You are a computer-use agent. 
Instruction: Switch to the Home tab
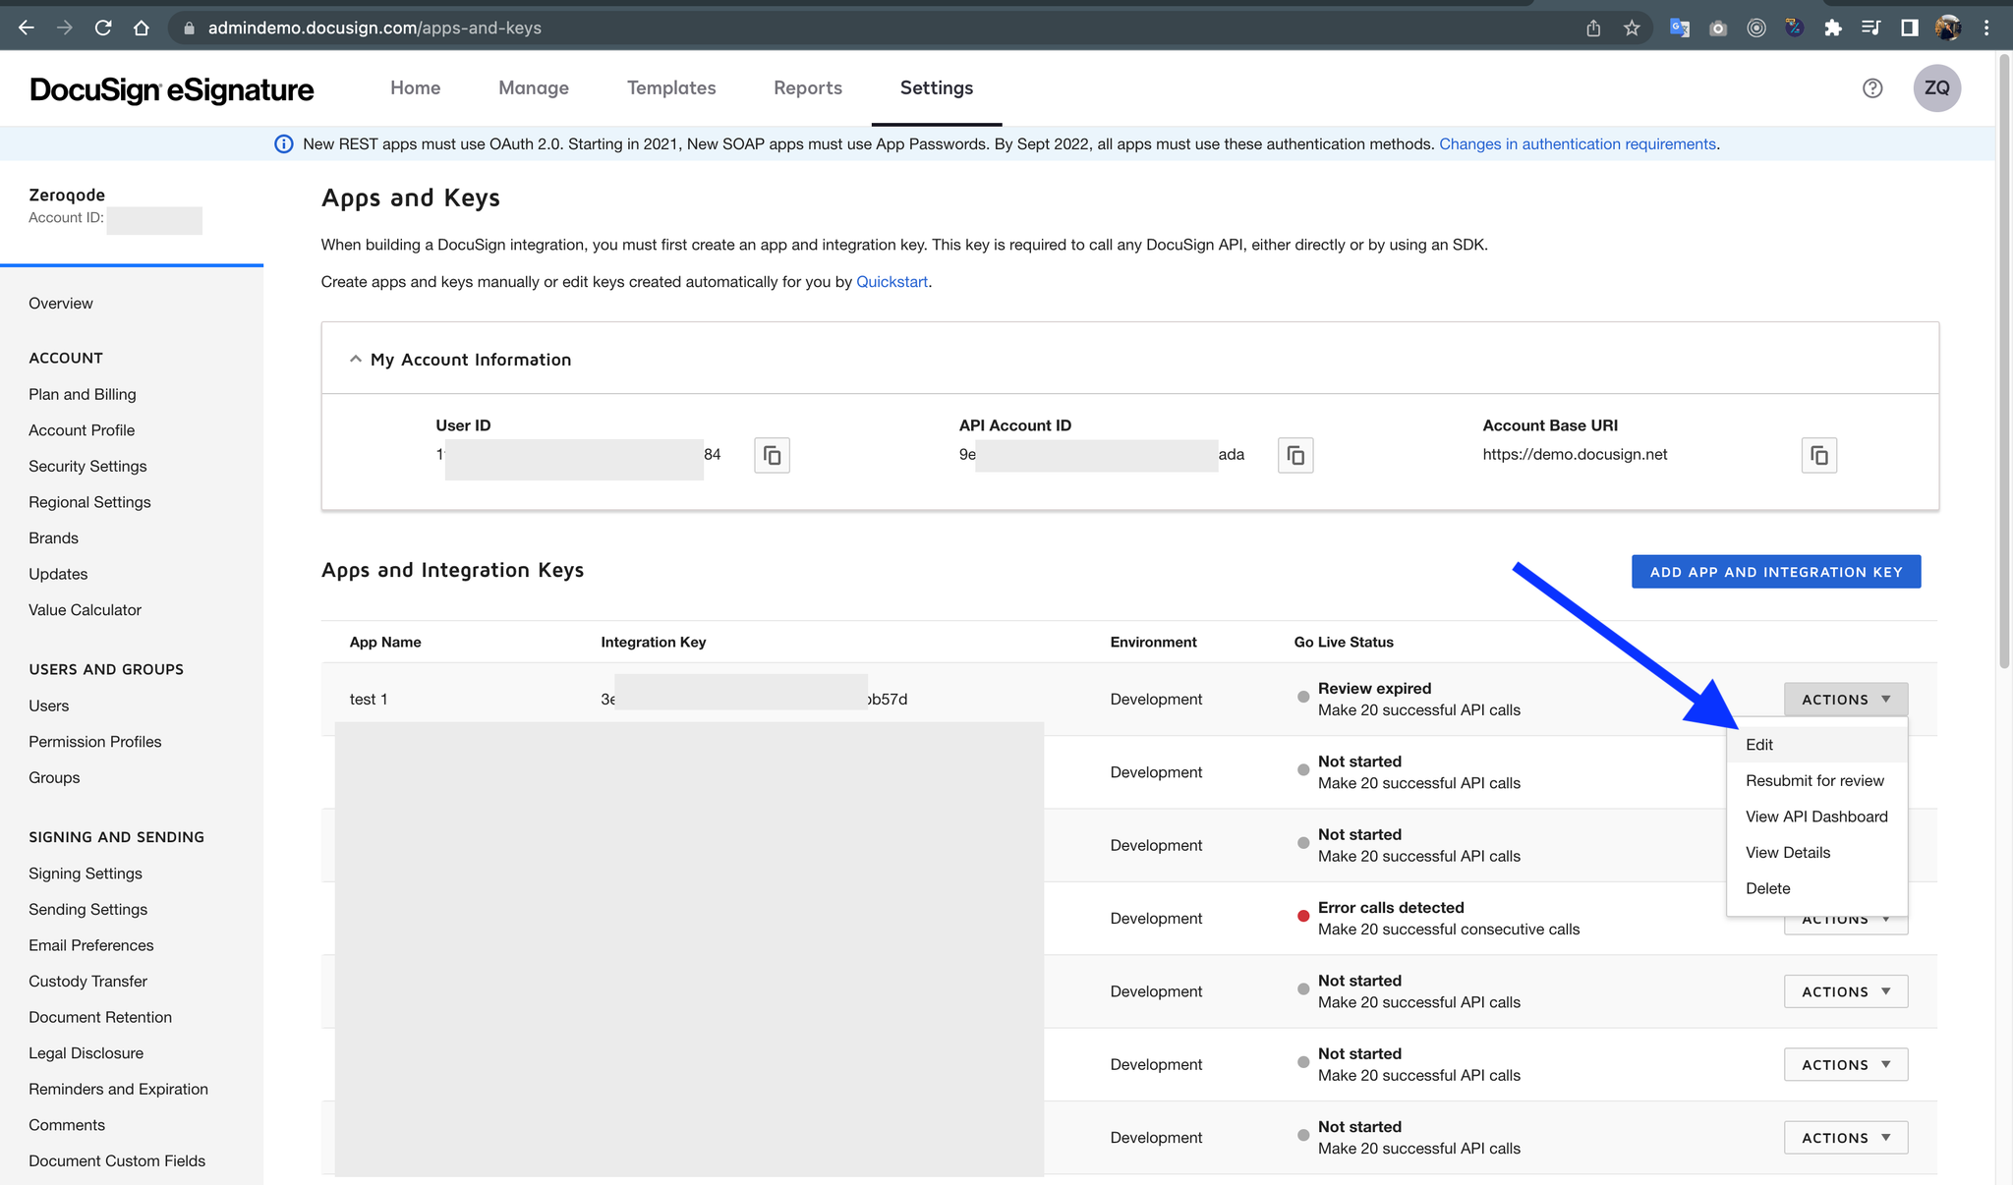point(415,87)
